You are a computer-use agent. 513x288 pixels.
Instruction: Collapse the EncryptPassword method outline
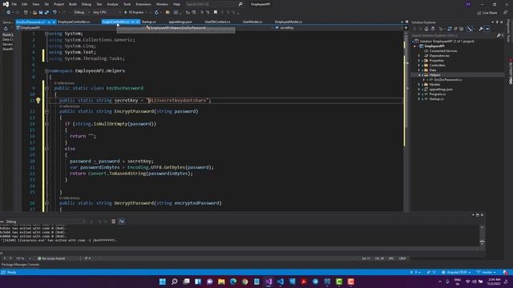pyautogui.click(x=46, y=111)
